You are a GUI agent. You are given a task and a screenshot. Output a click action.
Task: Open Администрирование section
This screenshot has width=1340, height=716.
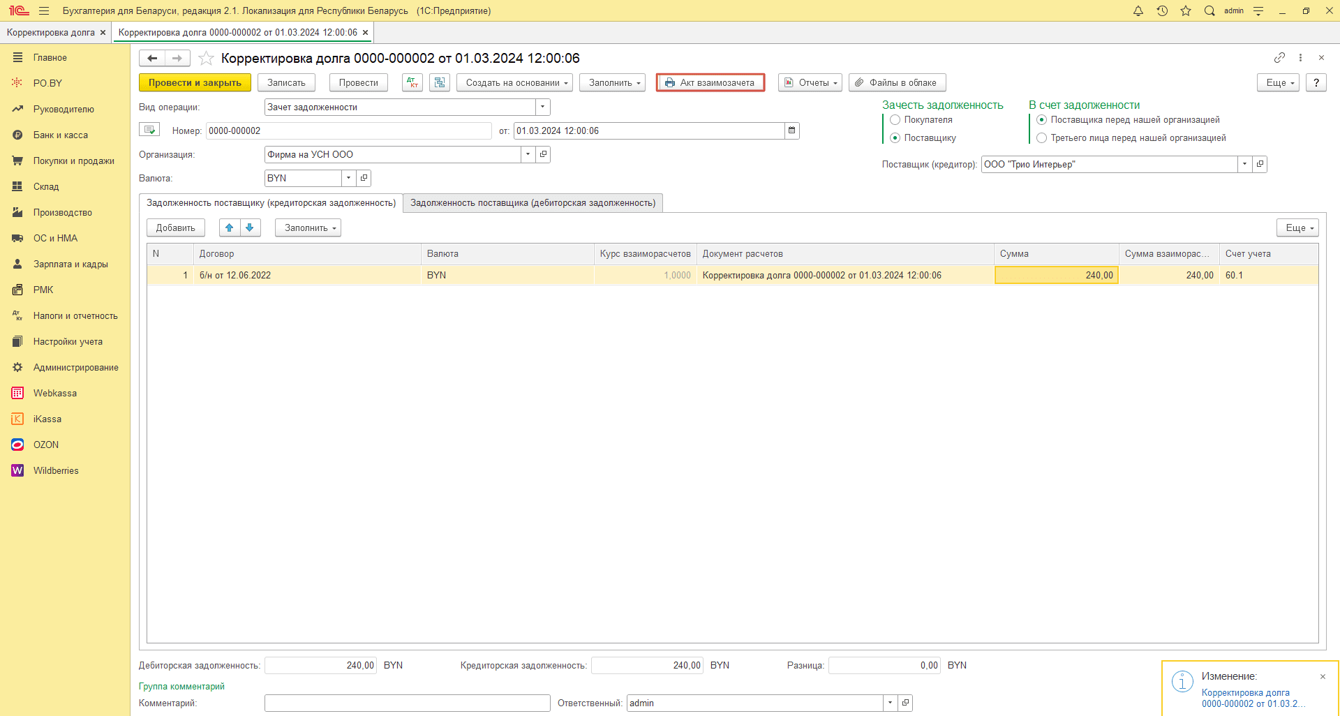pyautogui.click(x=75, y=367)
